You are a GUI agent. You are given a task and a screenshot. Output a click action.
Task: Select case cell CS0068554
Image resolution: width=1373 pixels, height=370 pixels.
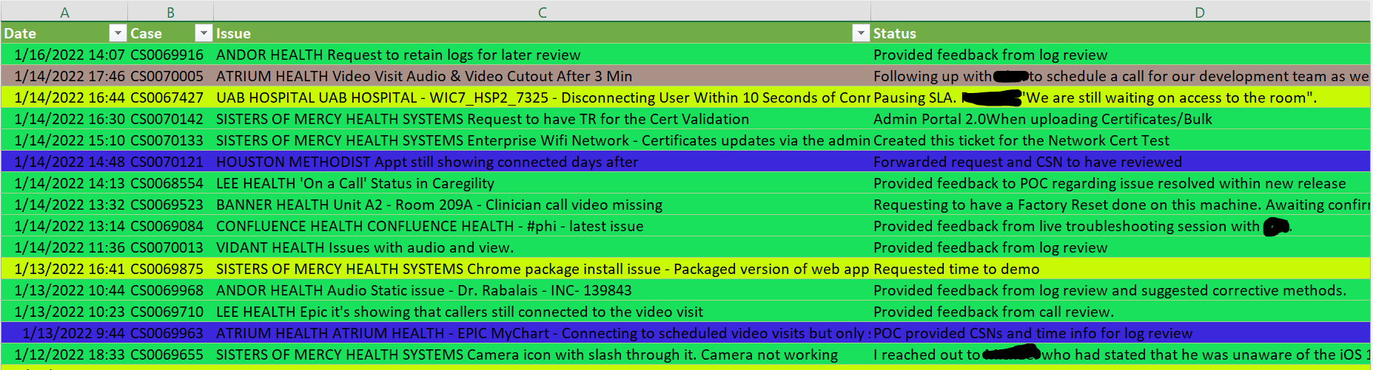click(170, 183)
